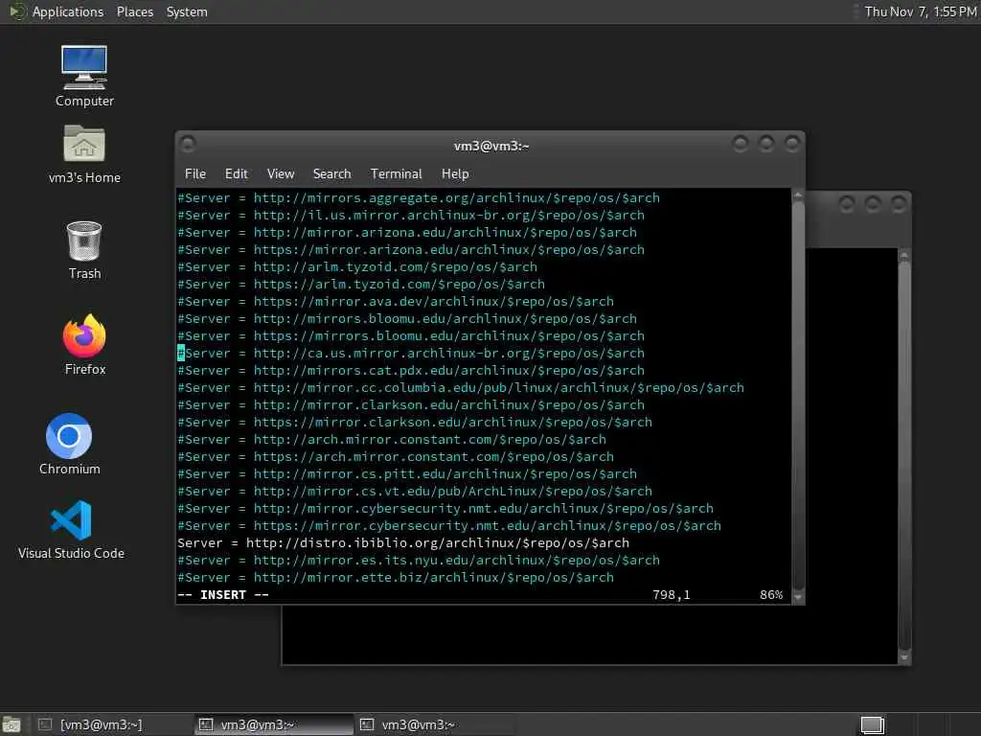
Task: Click the window menu button on terminal title bar
Action: coord(188,146)
